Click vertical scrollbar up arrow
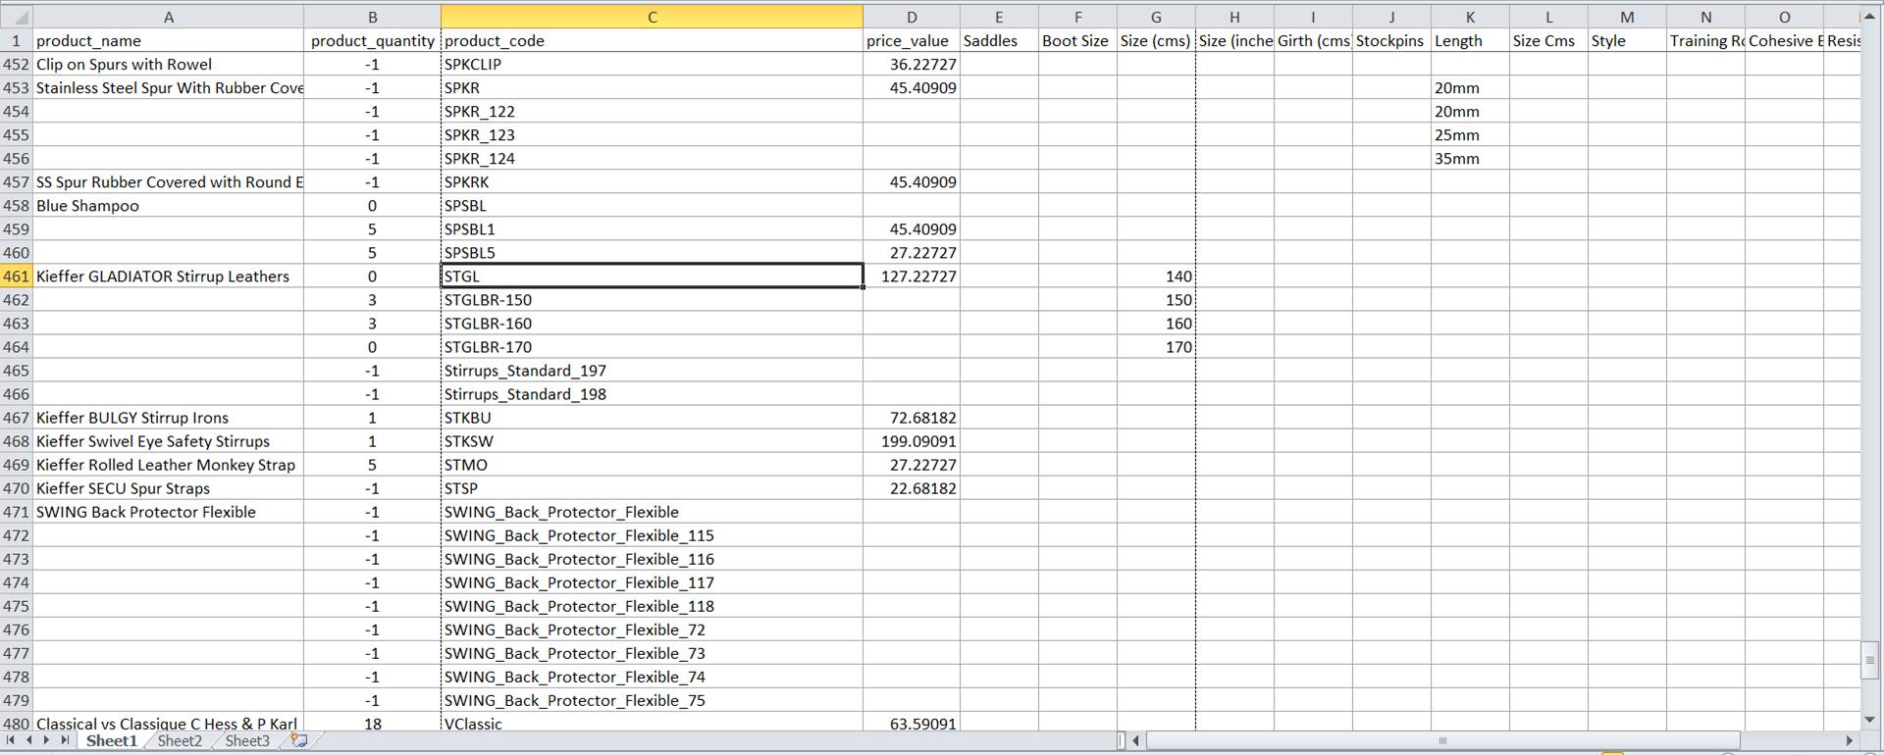 tap(1869, 17)
